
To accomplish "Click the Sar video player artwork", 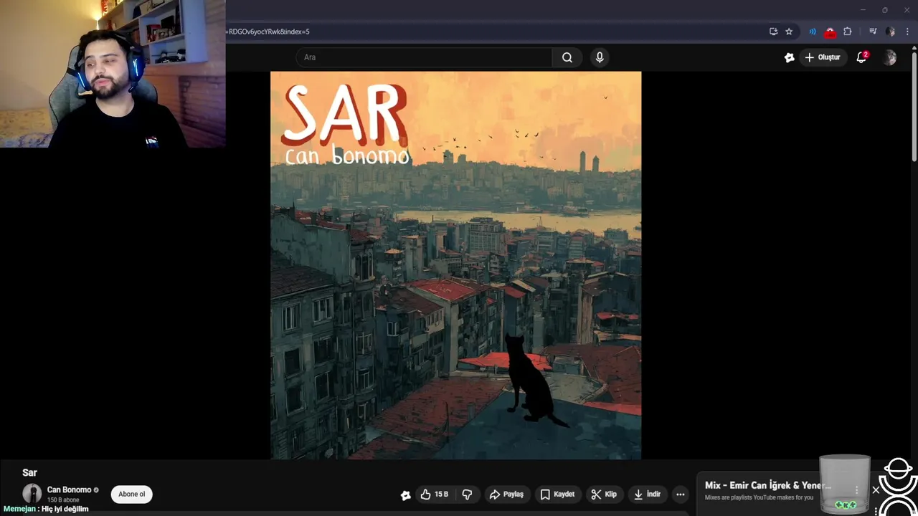I will (x=455, y=265).
